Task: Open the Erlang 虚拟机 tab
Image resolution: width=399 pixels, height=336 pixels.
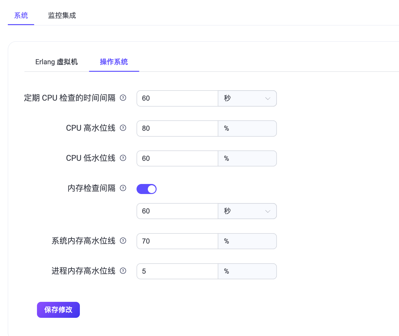Action: [56, 62]
